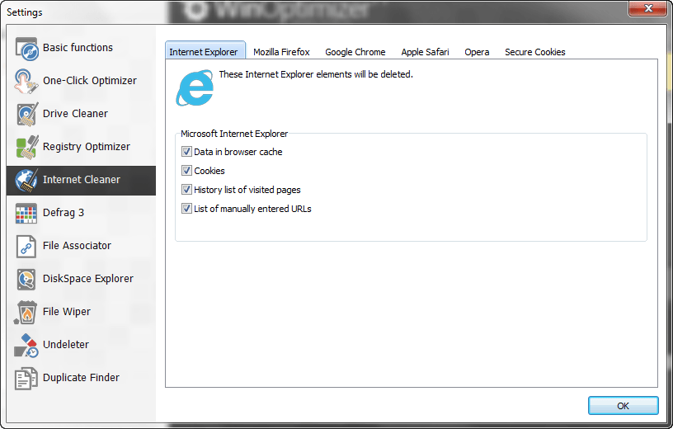Select File Wiper label in sidebar
This screenshot has width=673, height=429.
(x=67, y=312)
